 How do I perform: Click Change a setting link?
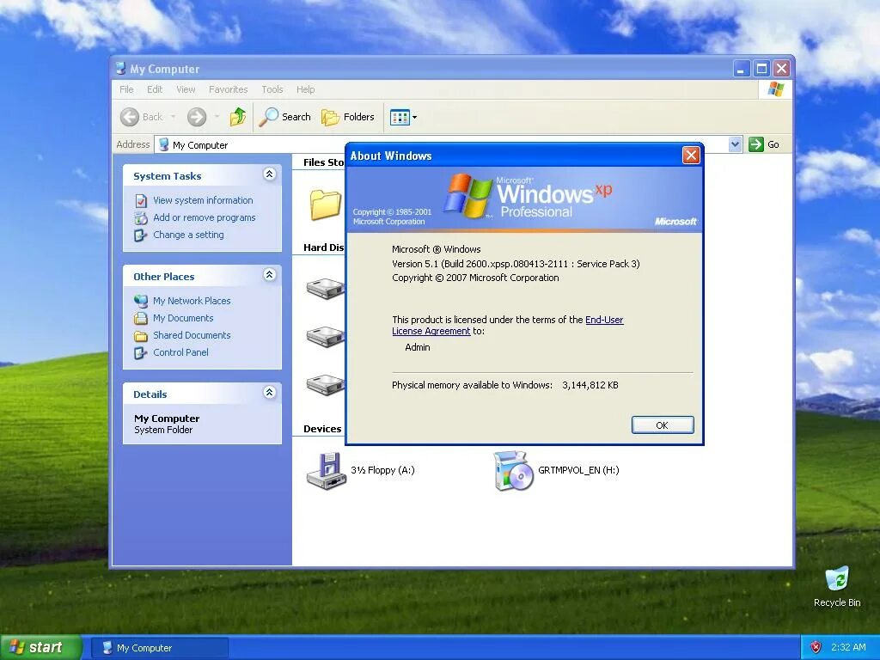coord(188,235)
